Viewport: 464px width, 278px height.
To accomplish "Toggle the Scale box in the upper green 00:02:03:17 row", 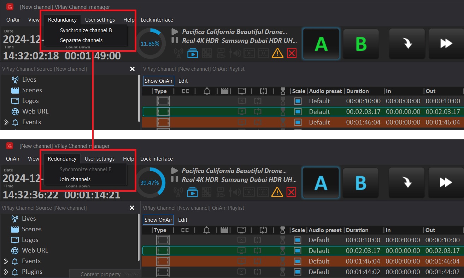I will 298,112.
